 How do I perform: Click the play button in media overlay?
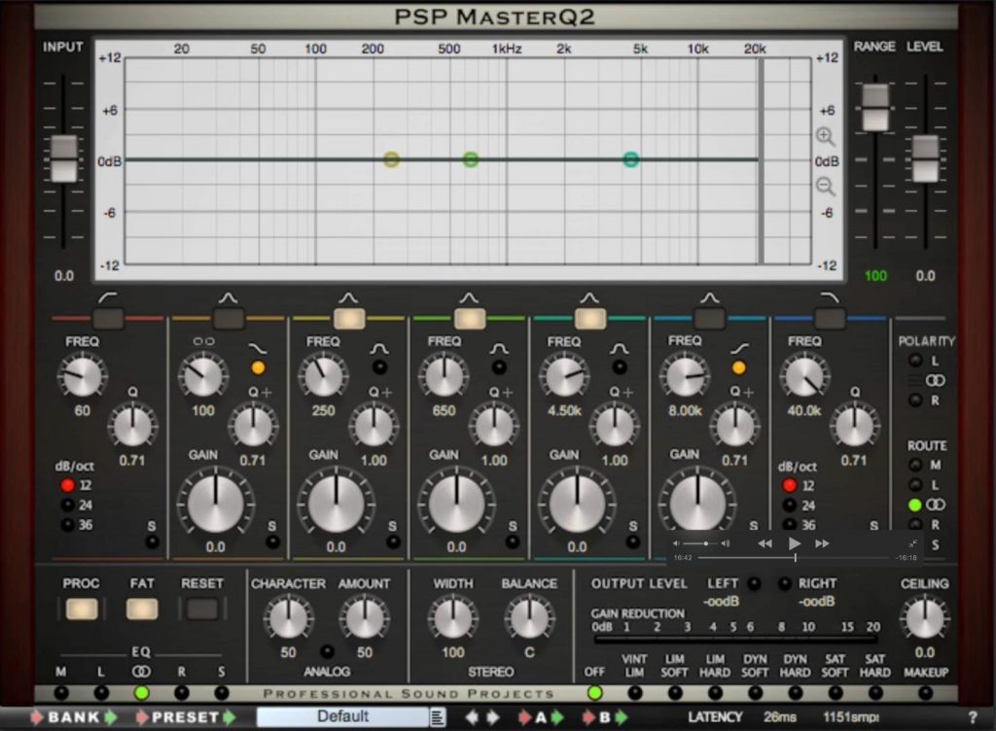(x=794, y=543)
